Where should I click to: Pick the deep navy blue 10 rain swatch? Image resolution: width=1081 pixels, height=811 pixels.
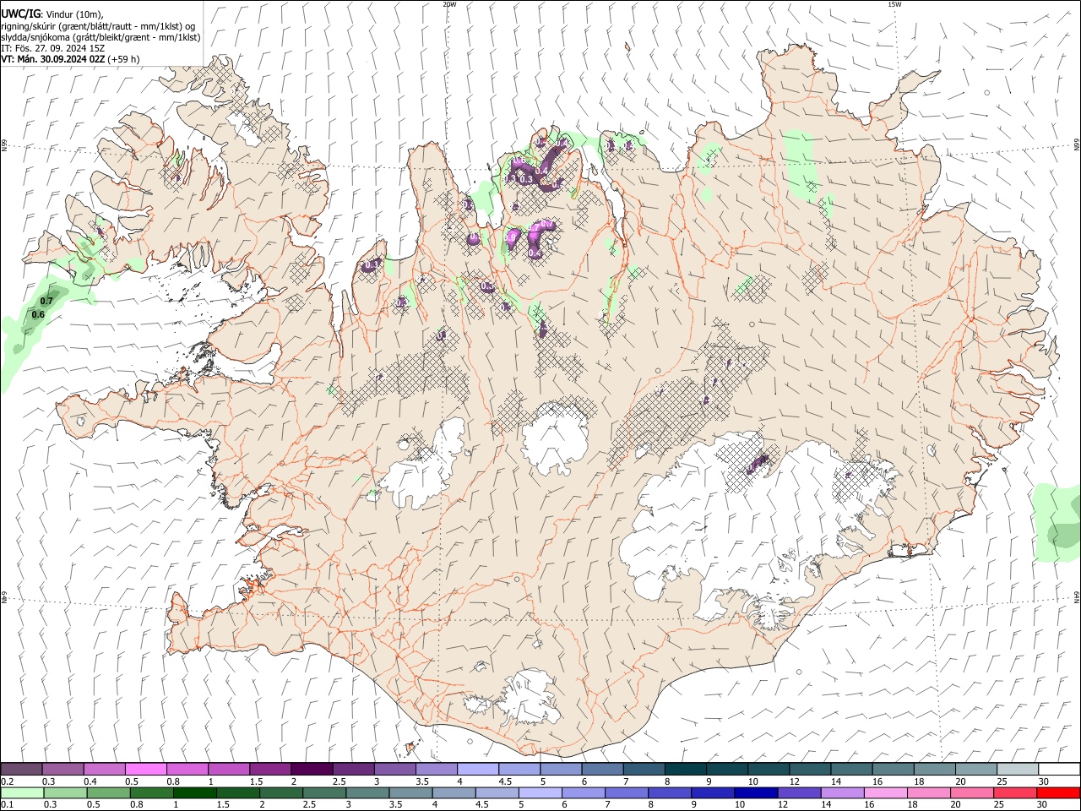pyautogui.click(x=756, y=792)
